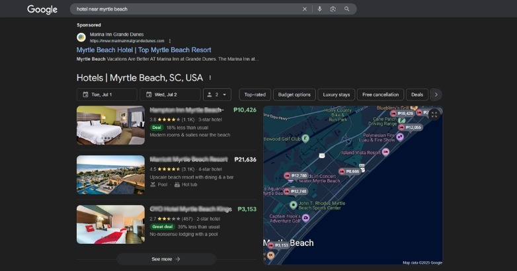Viewport: 517px width, 271px height.
Task: Apply the Free cancellation filter
Action: [381, 95]
